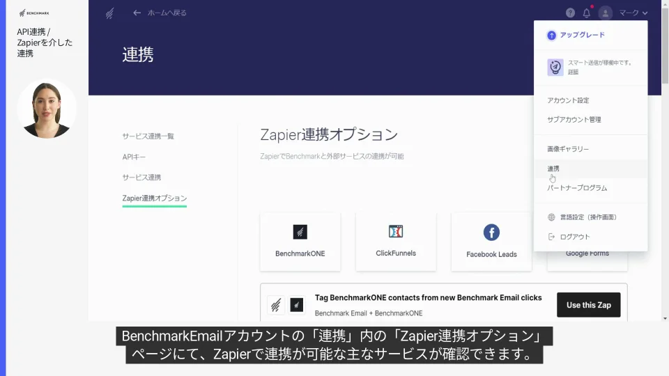
Task: Click the アップグレード arrow icon
Action: tap(552, 35)
